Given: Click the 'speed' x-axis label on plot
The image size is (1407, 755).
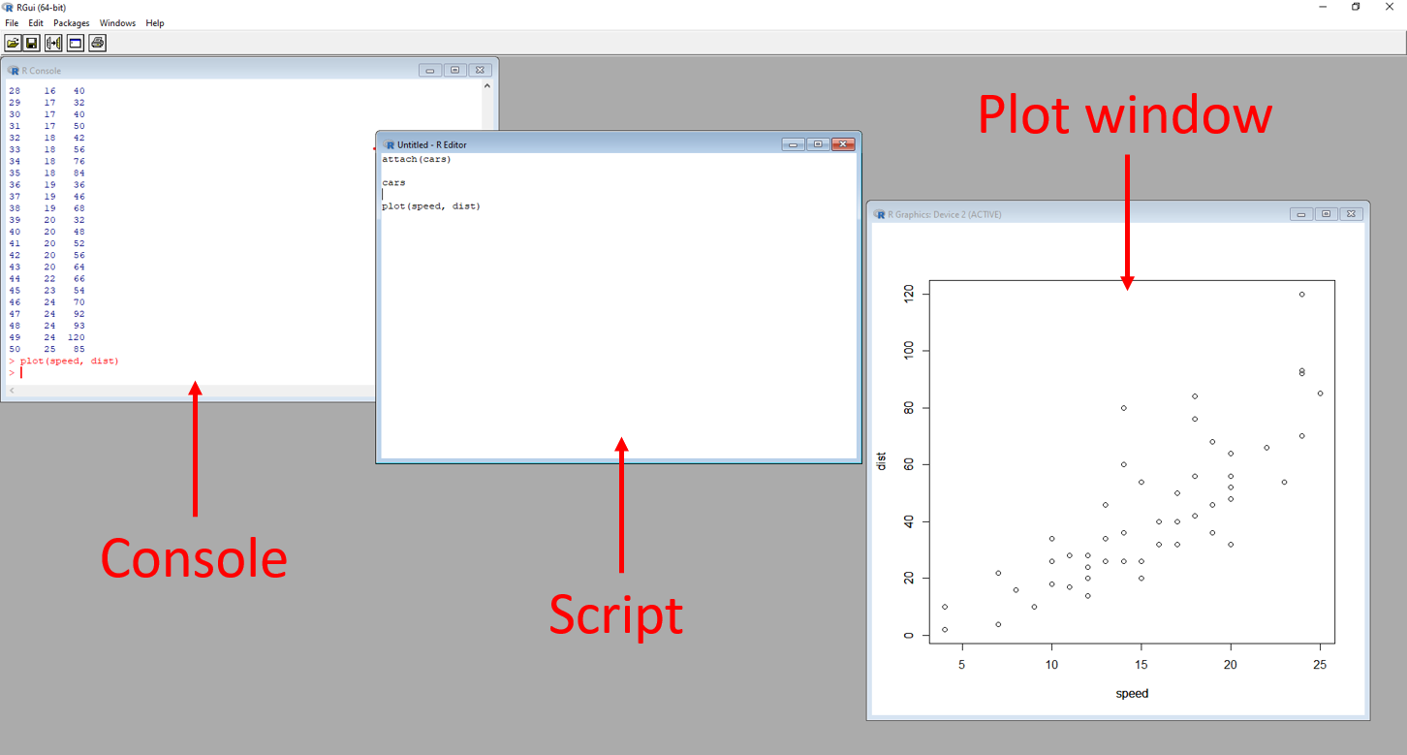Looking at the screenshot, I should (x=1132, y=693).
